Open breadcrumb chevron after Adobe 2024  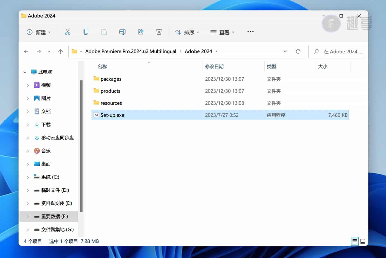pos(216,51)
